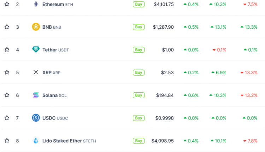Click the BNB price $1,287.90
The width and height of the screenshot is (265, 152).
pyautogui.click(x=163, y=27)
